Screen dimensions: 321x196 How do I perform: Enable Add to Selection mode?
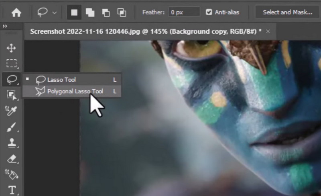[x=90, y=12]
